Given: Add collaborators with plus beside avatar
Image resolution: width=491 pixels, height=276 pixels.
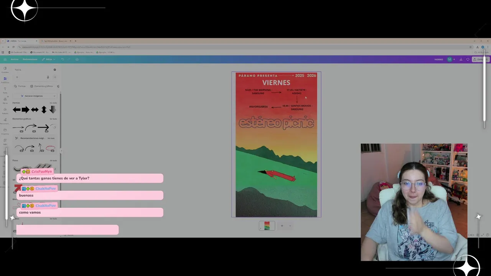Looking at the screenshot, I should click(x=454, y=59).
